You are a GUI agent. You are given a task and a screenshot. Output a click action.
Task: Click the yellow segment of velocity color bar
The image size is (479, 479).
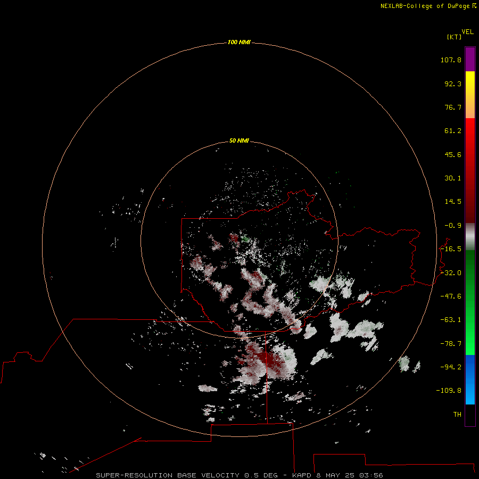click(470, 95)
